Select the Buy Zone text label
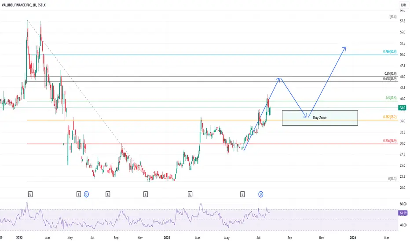The width and height of the screenshot is (410, 242). click(x=319, y=118)
